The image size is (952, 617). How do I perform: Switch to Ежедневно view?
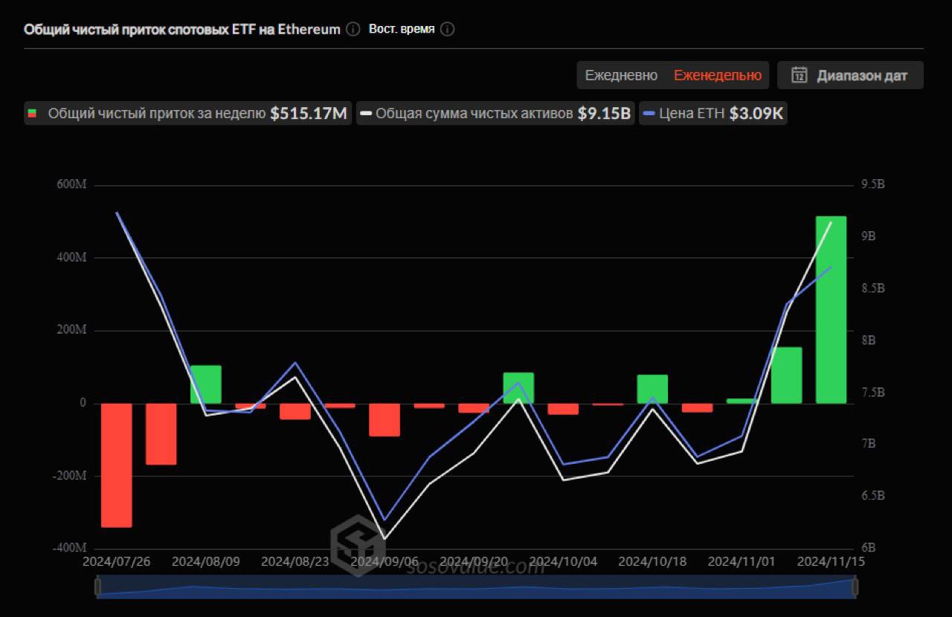point(621,75)
